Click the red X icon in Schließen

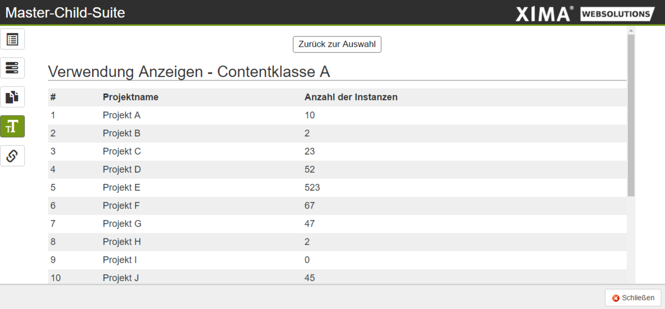tap(616, 298)
